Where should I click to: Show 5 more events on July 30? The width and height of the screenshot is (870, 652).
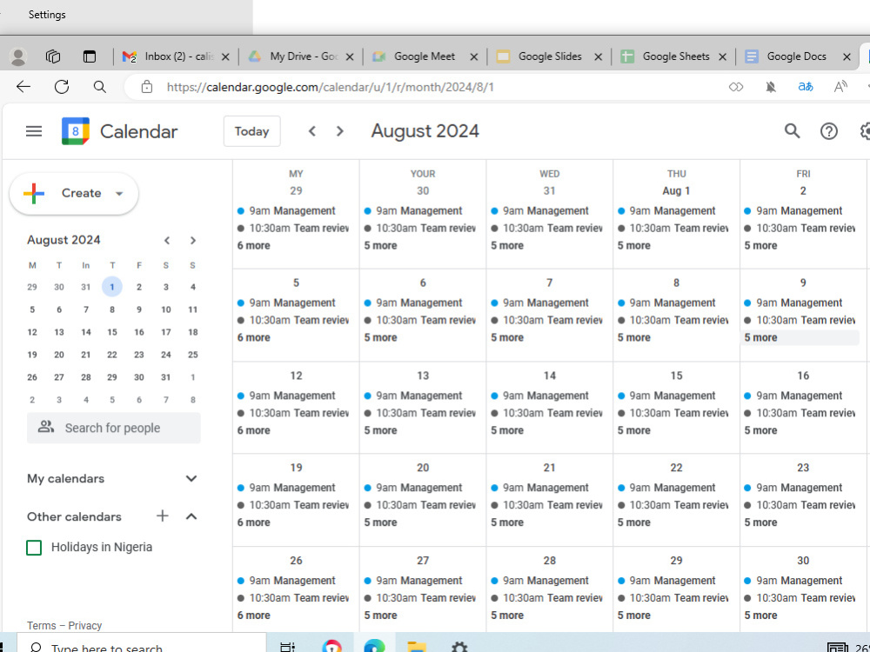(x=381, y=245)
